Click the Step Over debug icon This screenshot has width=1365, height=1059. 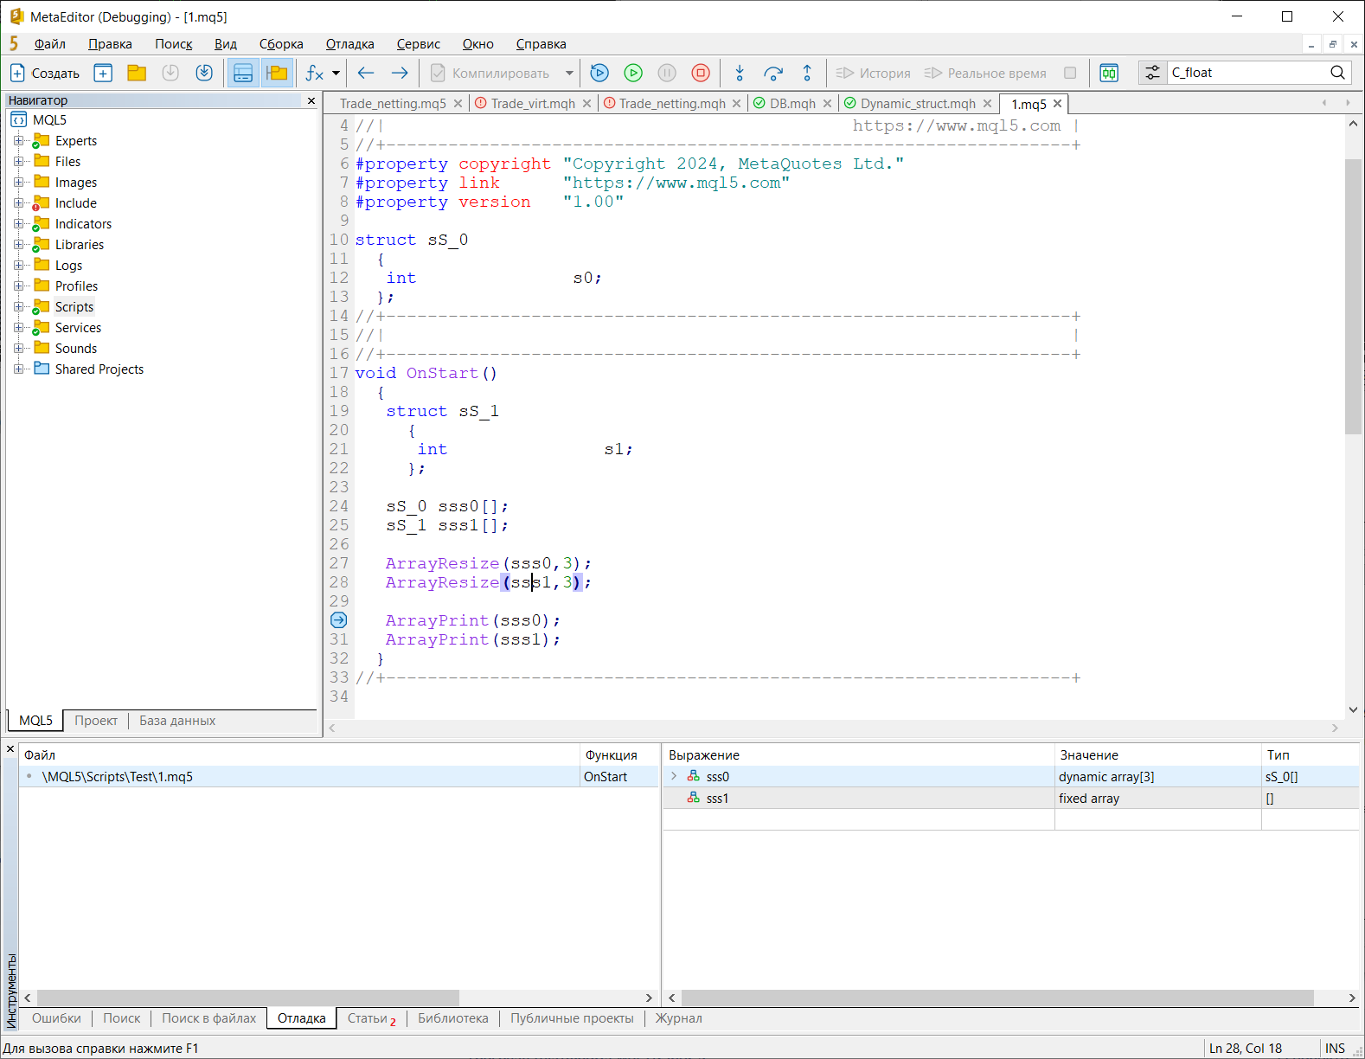(x=773, y=74)
